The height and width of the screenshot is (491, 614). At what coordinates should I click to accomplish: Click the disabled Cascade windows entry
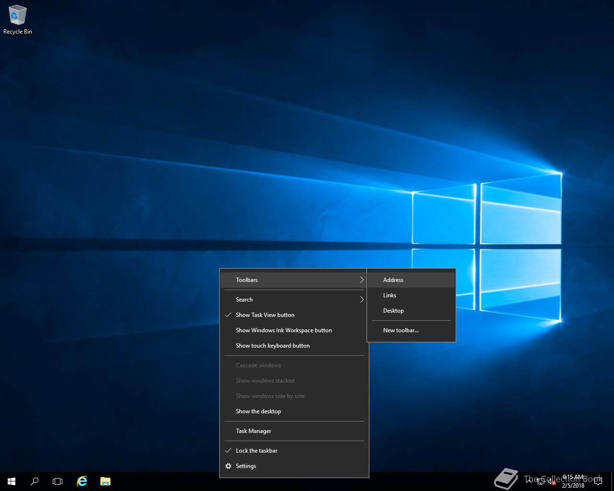294,365
